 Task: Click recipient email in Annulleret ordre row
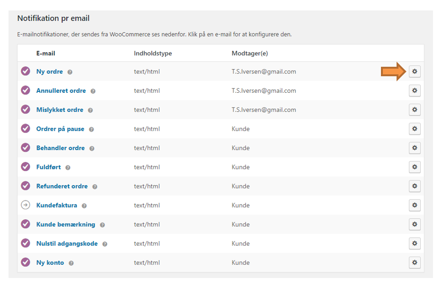point(264,91)
